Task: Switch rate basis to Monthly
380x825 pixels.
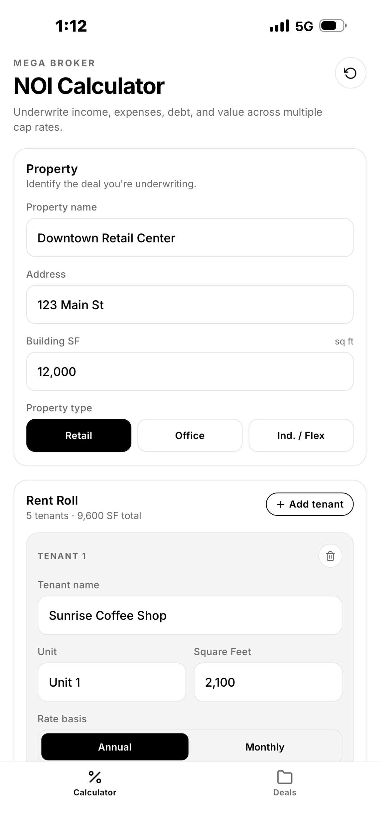Action: click(x=265, y=747)
